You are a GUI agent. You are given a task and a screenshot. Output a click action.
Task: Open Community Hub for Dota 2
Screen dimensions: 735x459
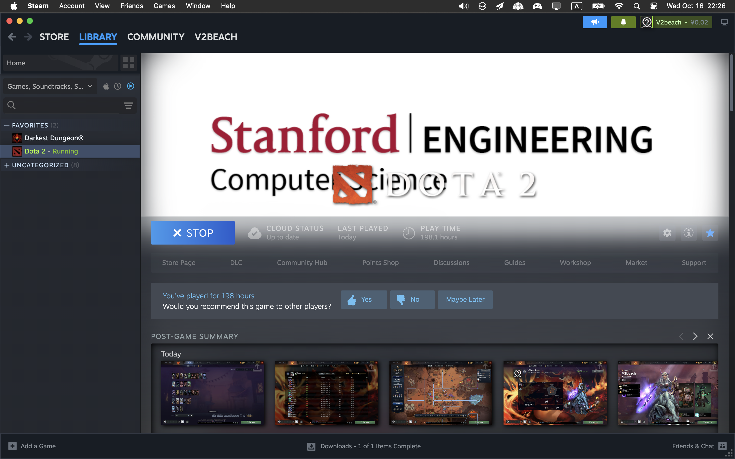tap(302, 263)
